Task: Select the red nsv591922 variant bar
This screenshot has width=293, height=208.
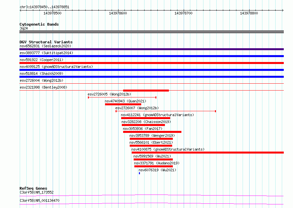Action: point(151,63)
